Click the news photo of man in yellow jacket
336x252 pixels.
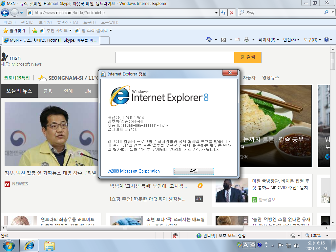(52, 134)
